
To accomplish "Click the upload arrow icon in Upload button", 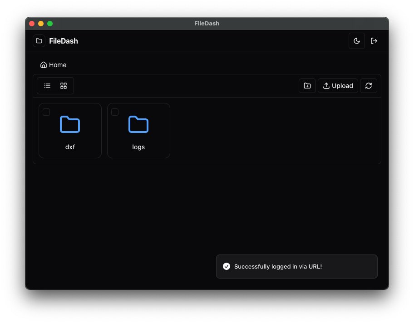I will coord(326,85).
